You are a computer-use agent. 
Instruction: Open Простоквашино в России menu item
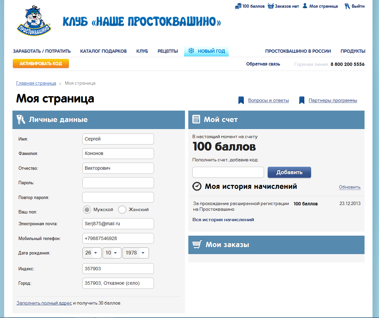click(x=298, y=51)
